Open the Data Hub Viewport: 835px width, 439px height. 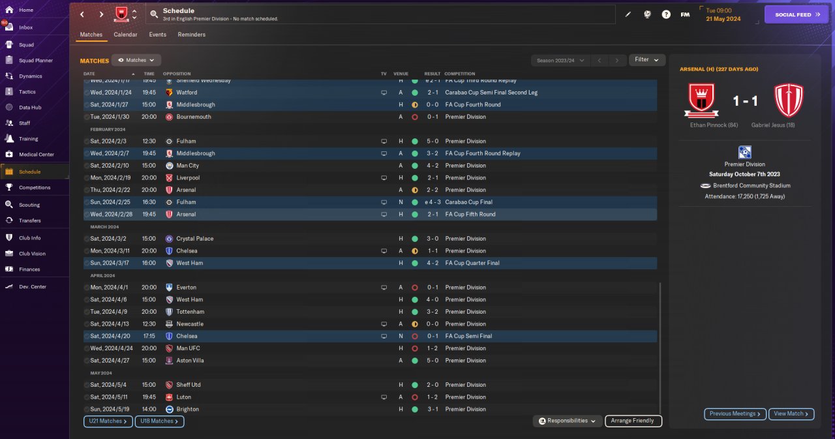[x=30, y=108]
